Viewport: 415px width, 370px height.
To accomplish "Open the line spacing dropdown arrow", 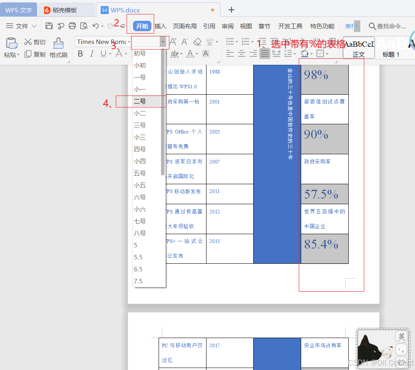I will tap(295, 54).
